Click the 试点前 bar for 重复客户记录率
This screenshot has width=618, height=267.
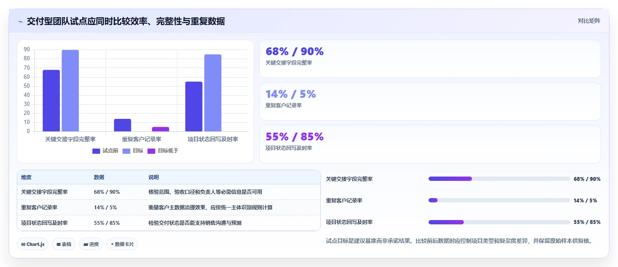coord(122,125)
